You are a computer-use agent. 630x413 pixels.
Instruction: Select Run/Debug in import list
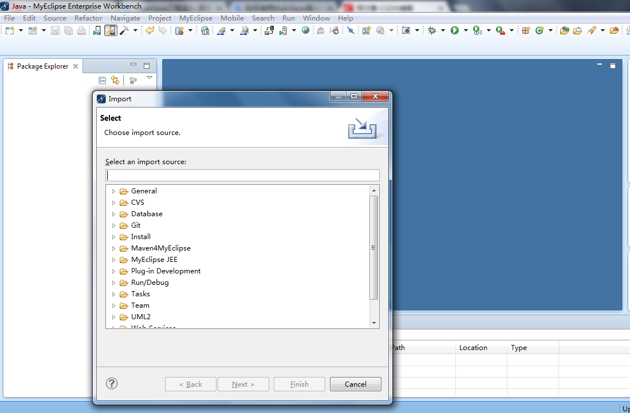149,283
